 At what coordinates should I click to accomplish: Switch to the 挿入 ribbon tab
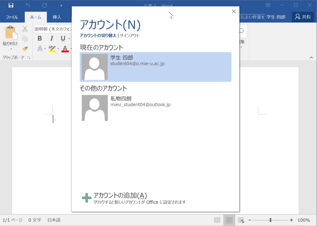point(57,17)
